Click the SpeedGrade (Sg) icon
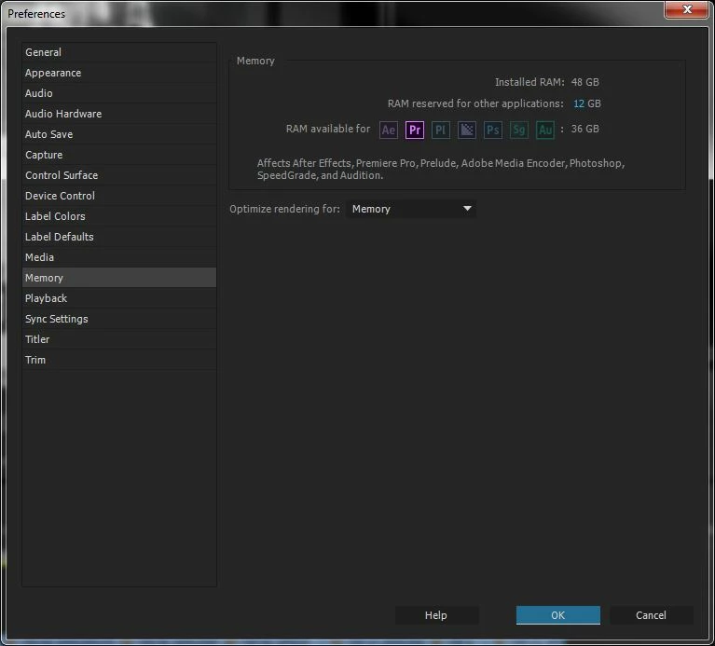 (519, 130)
